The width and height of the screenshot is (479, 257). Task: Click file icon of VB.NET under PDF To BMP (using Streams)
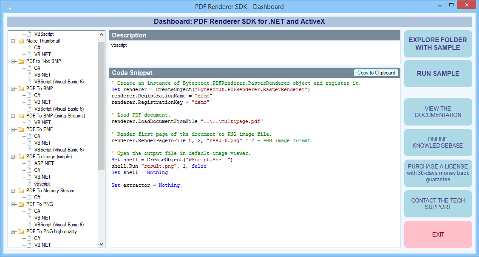pos(29,123)
